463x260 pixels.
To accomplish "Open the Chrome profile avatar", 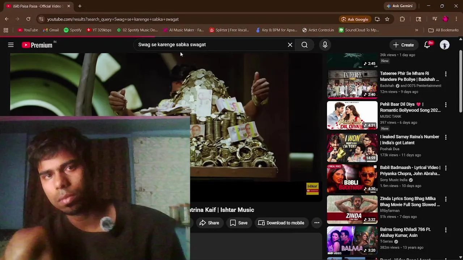I will pyautogui.click(x=446, y=19).
